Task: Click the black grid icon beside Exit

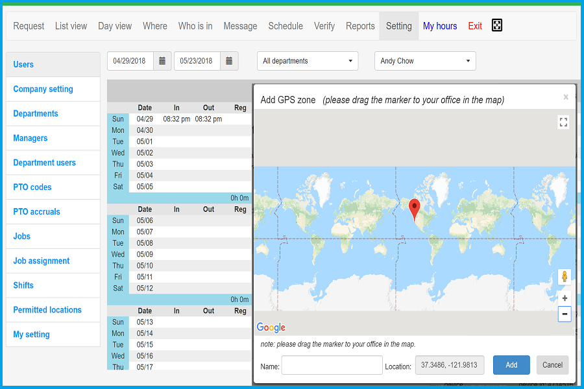Action: (496, 25)
